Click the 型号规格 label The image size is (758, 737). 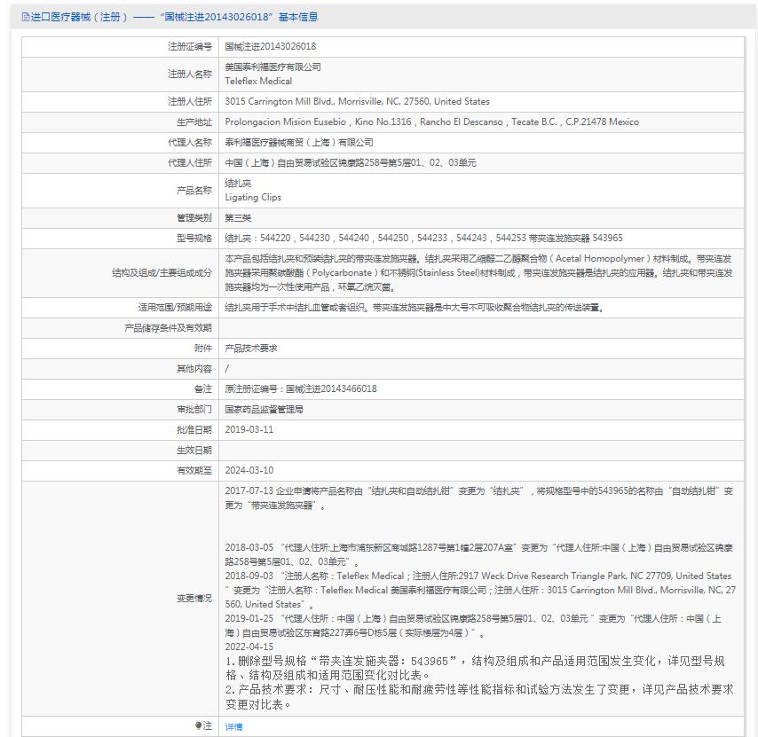click(193, 238)
